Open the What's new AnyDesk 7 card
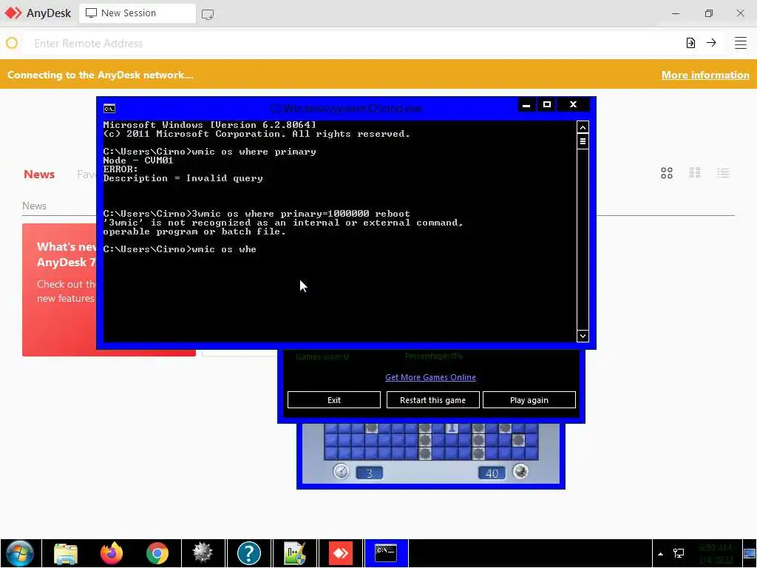Screen dimensions: 757x568 [x=59, y=290]
